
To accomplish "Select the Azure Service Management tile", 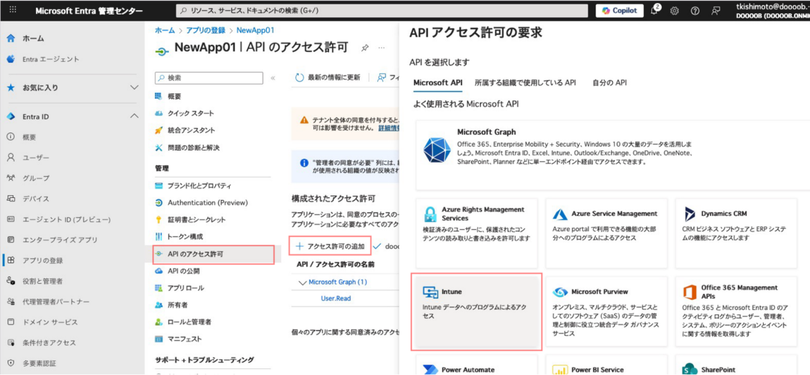I will coord(606,233).
